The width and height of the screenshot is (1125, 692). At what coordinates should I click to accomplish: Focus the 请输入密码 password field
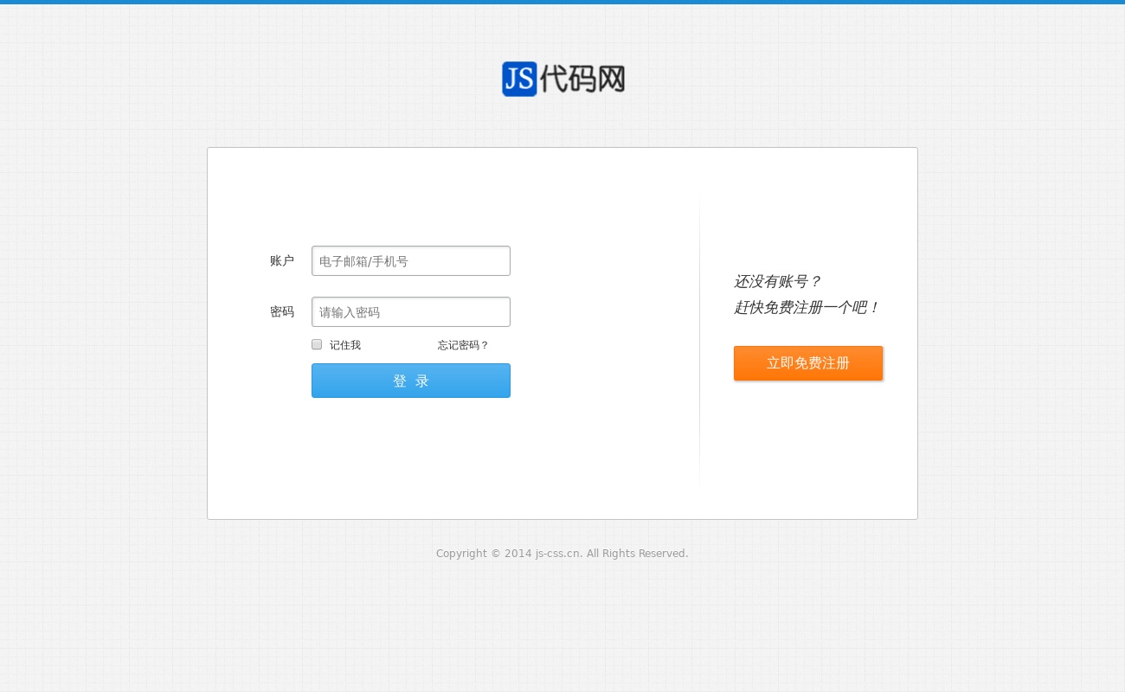411,311
